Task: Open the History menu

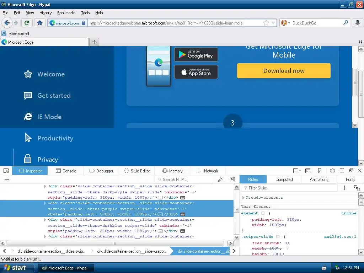Action: pos(45,13)
